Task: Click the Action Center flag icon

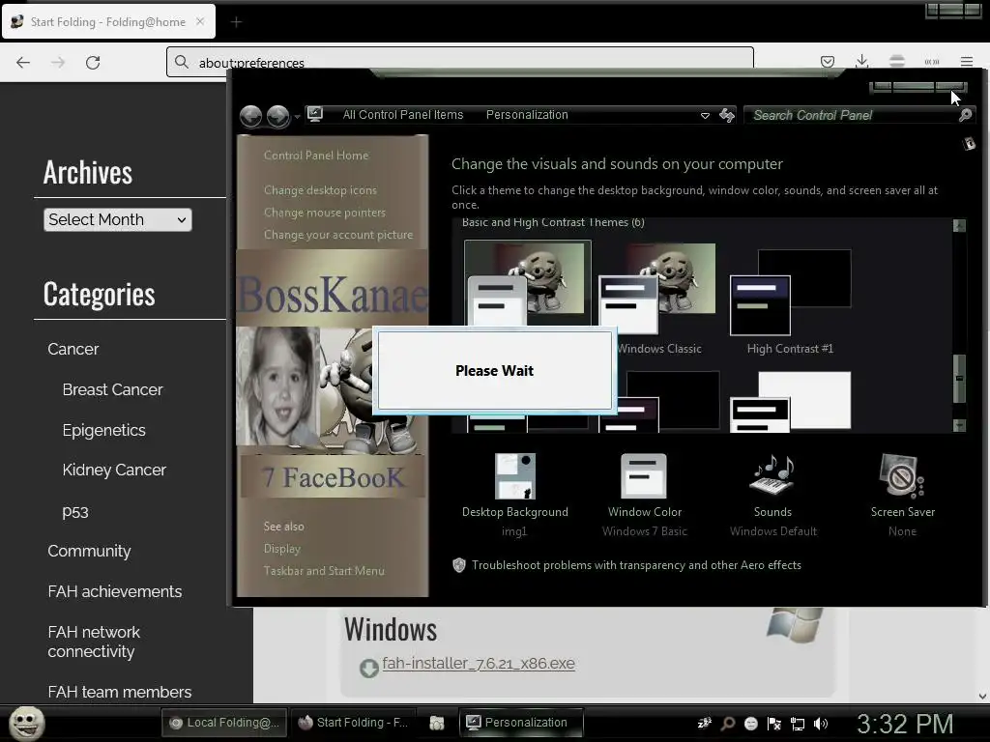Action: coord(774,724)
